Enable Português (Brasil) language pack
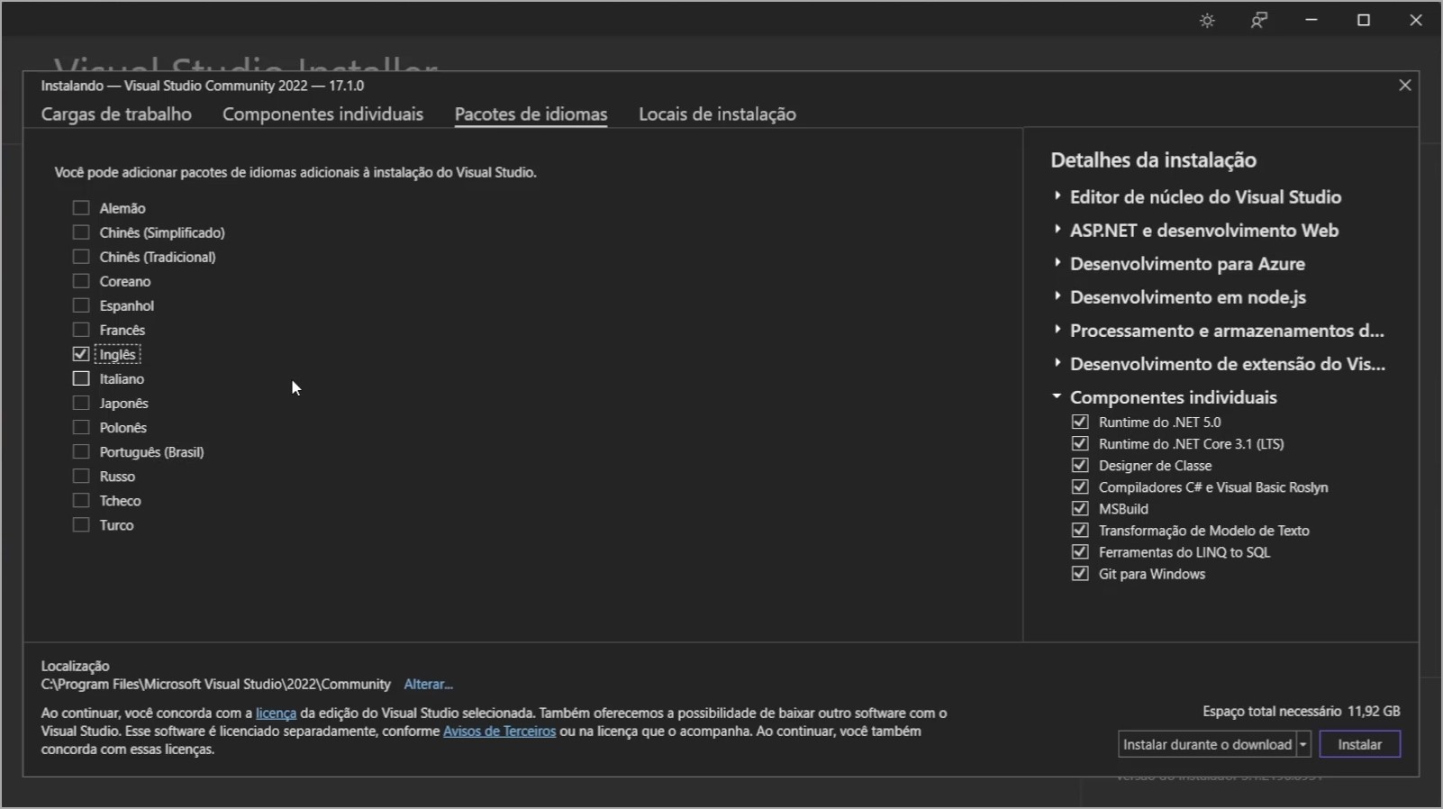 [81, 451]
